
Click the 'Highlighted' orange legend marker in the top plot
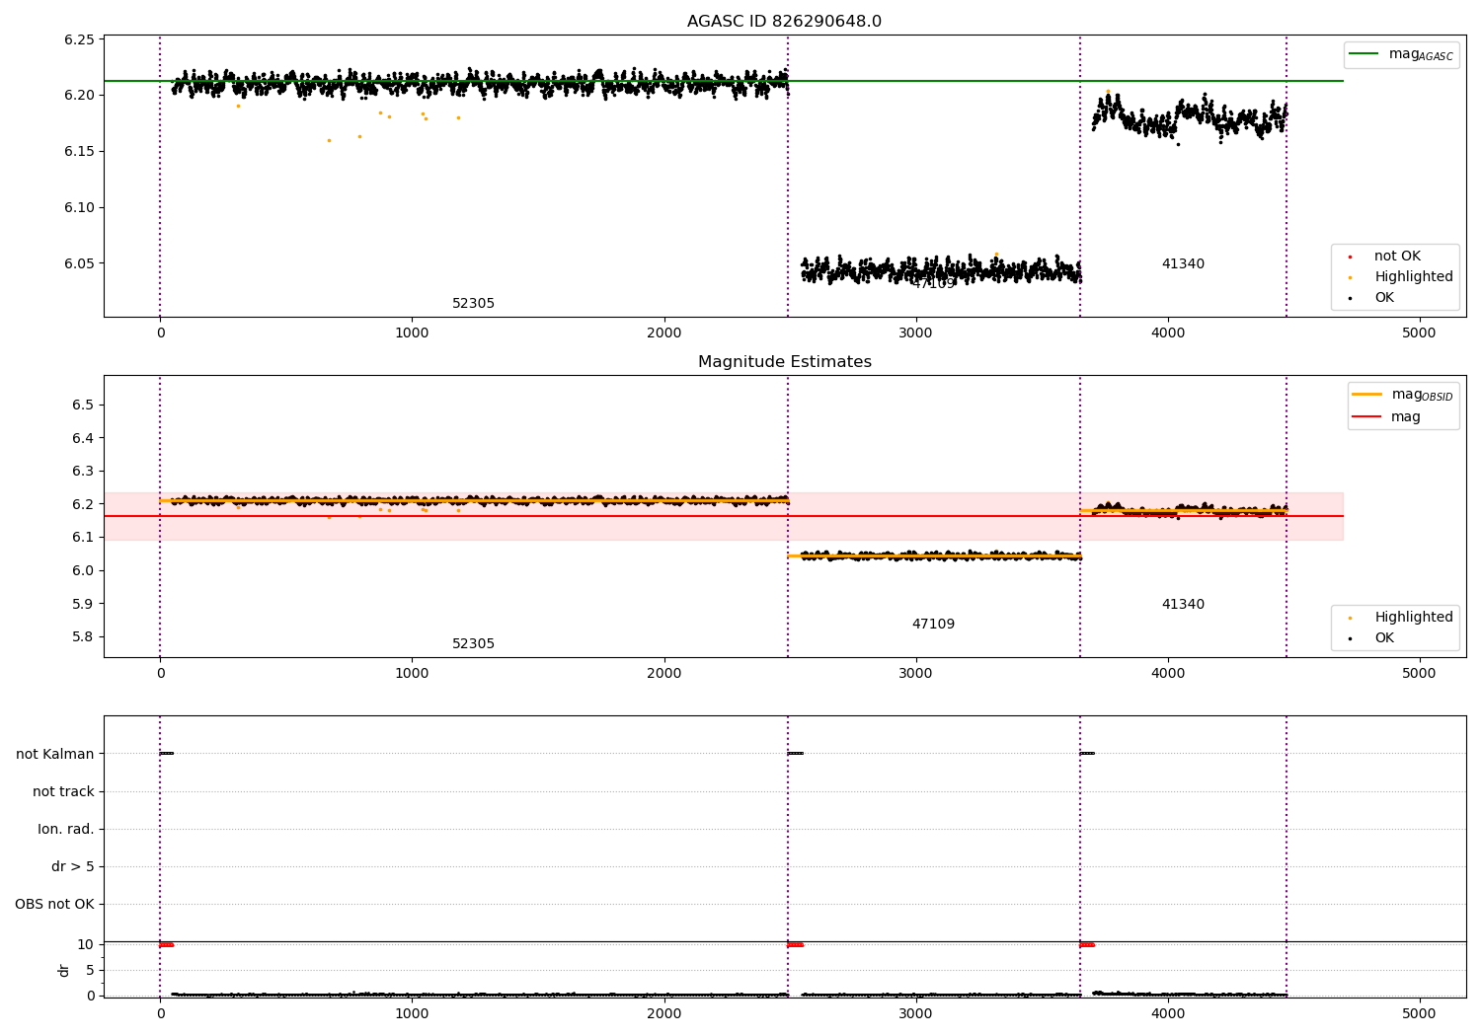point(1350,277)
